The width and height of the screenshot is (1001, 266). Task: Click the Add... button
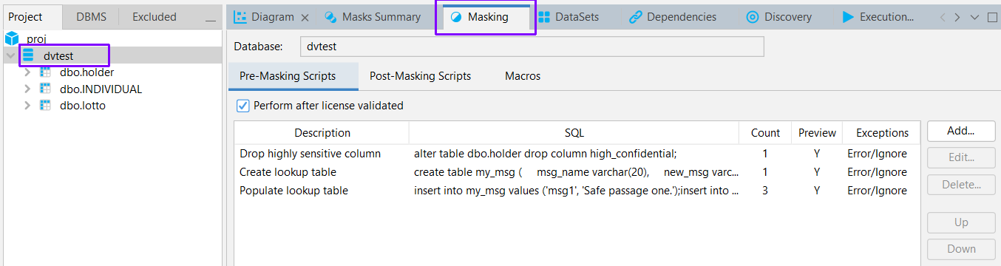tap(961, 131)
